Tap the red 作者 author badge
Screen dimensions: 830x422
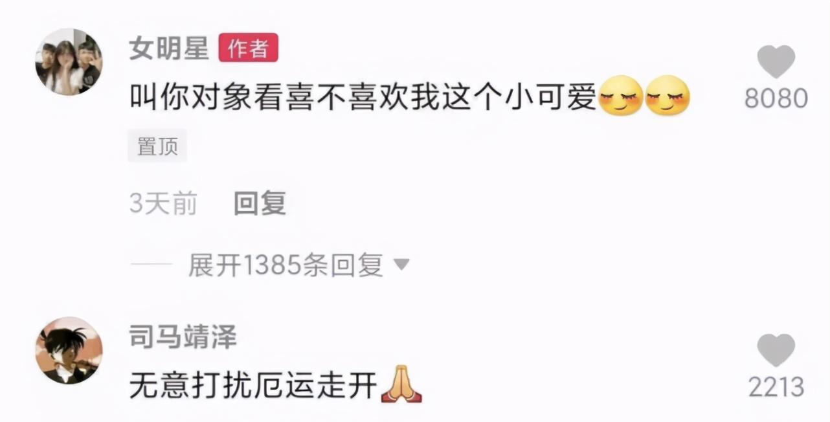249,48
